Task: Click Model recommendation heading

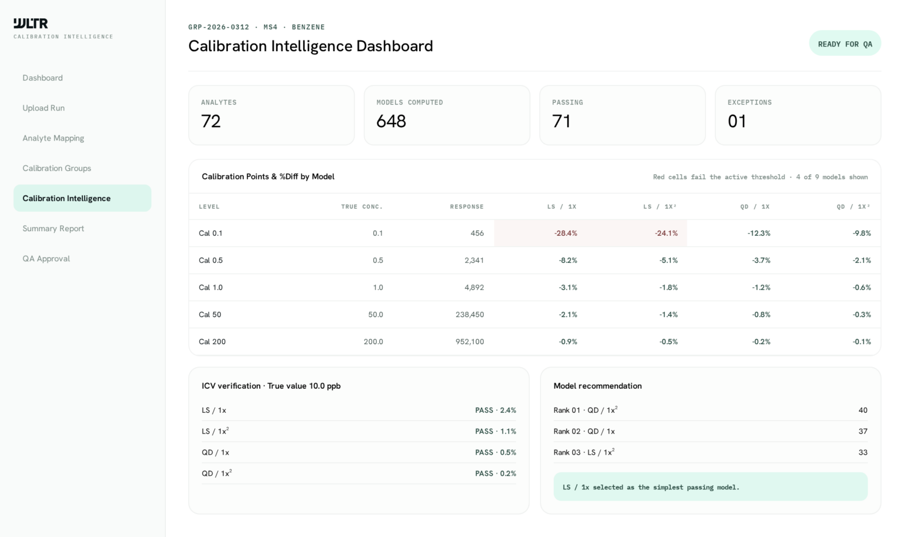Action: coord(597,386)
